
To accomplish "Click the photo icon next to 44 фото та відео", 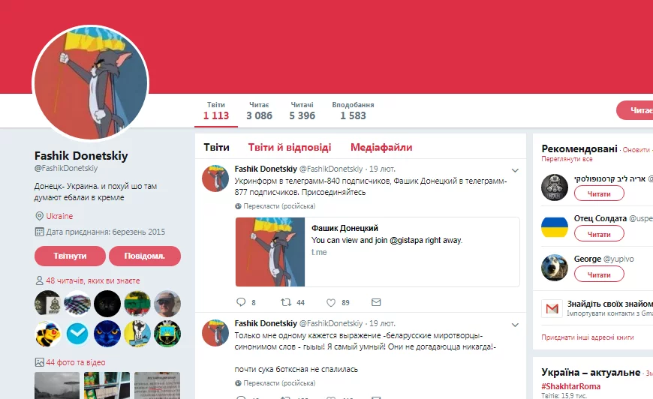I will 40,362.
